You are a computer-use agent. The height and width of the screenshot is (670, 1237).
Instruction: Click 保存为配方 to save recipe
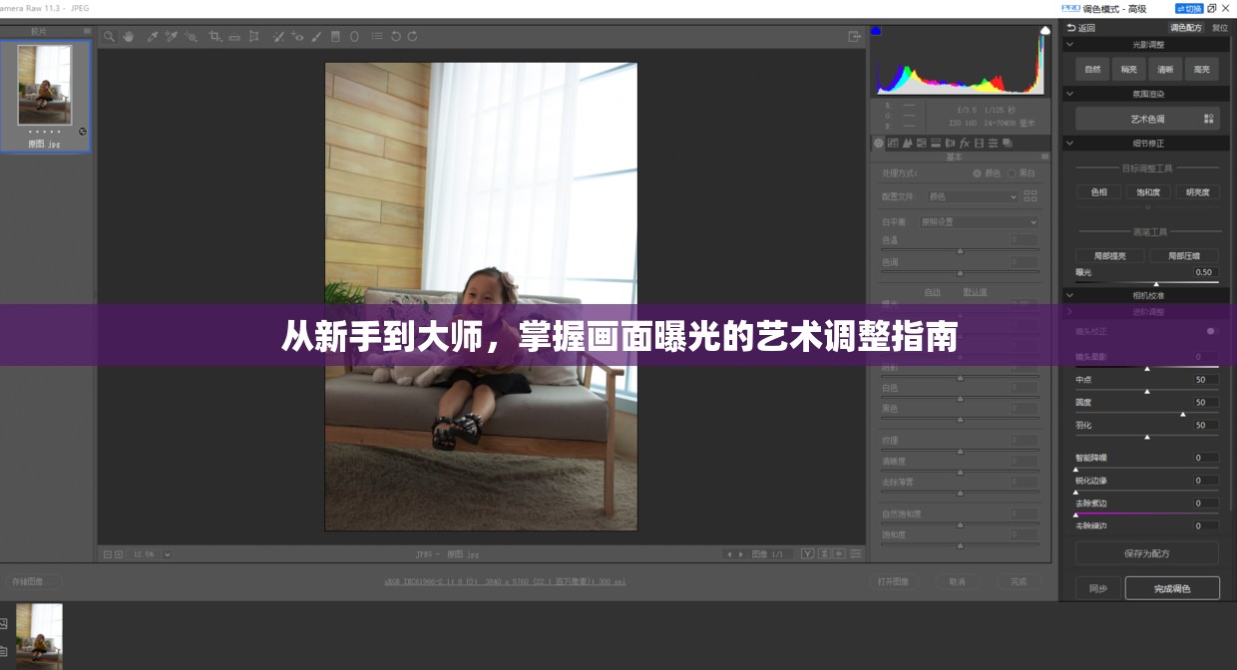click(1147, 553)
